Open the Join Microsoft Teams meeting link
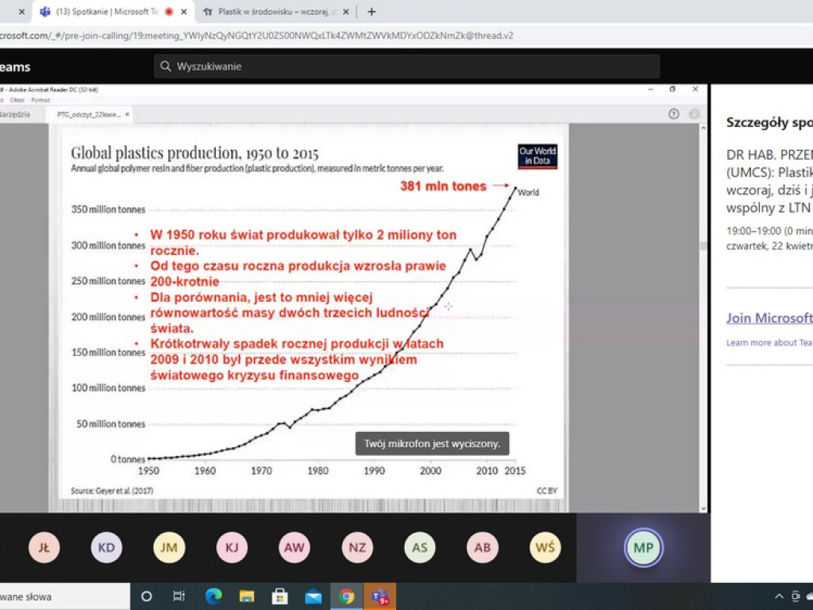 (769, 318)
